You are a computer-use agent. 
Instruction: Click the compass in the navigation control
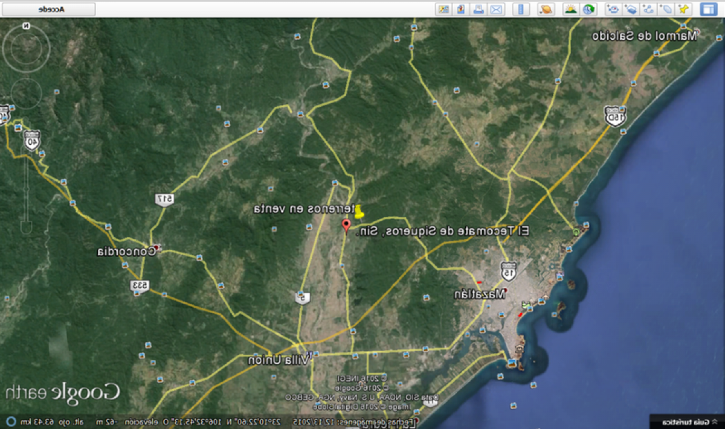(26, 48)
